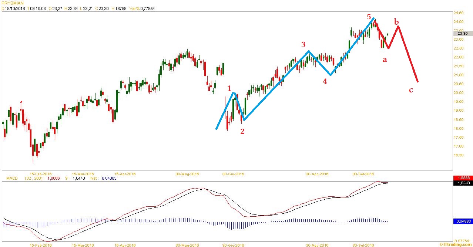Click the red wave label 1
This screenshot has height=247, width=473.
(229, 88)
